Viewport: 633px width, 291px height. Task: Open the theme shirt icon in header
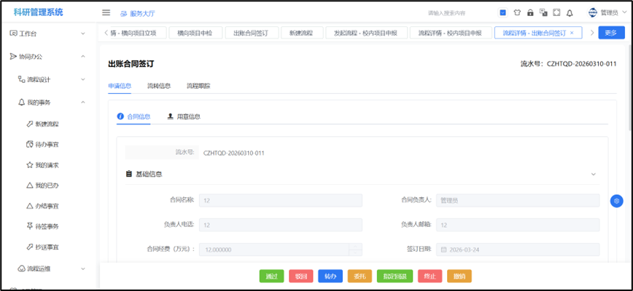tap(517, 12)
